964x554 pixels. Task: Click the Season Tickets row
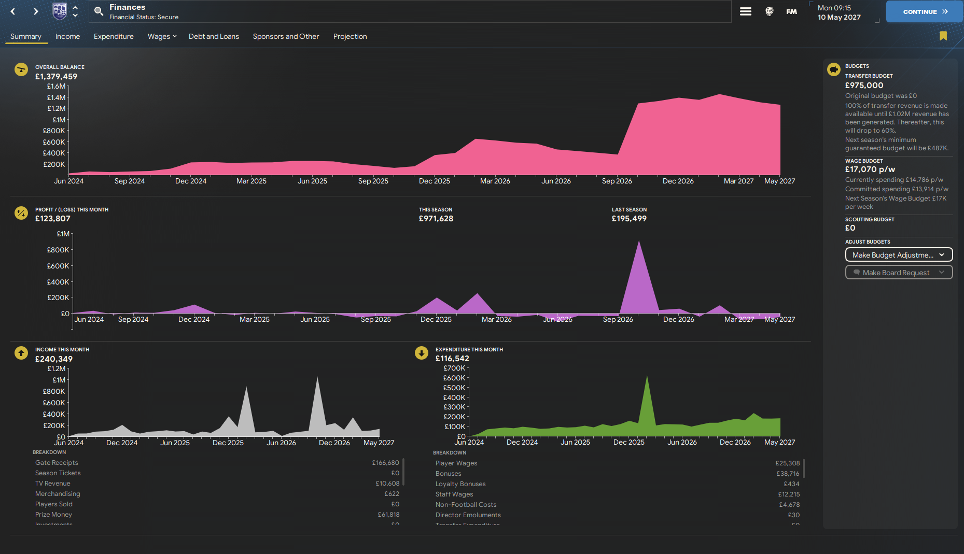pos(217,473)
